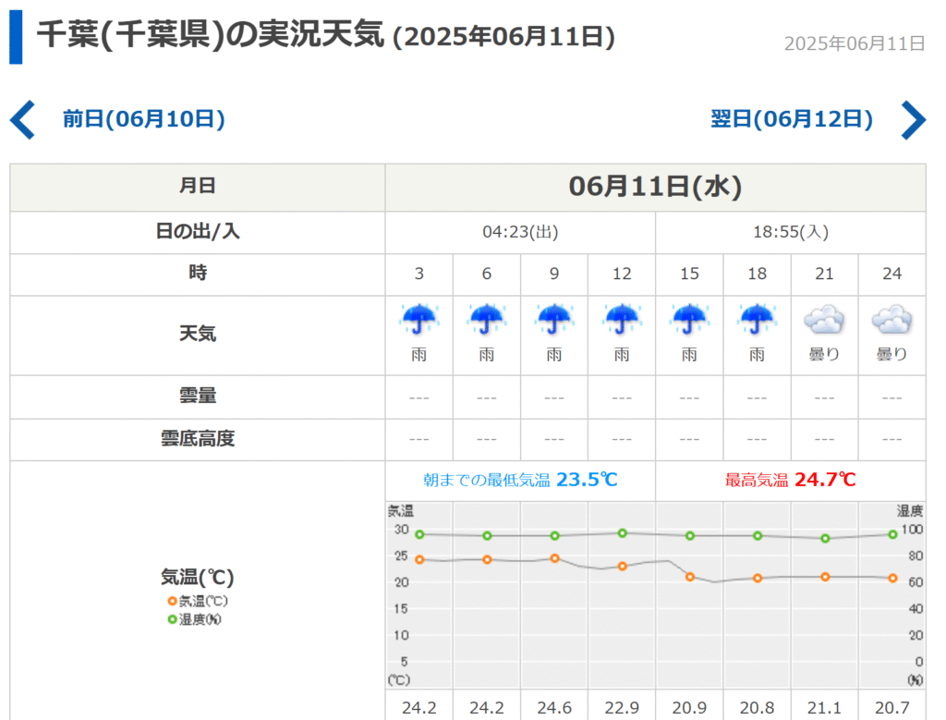Click the green 湿度(%) legend marker
This screenshot has width=946, height=720.
click(x=172, y=619)
